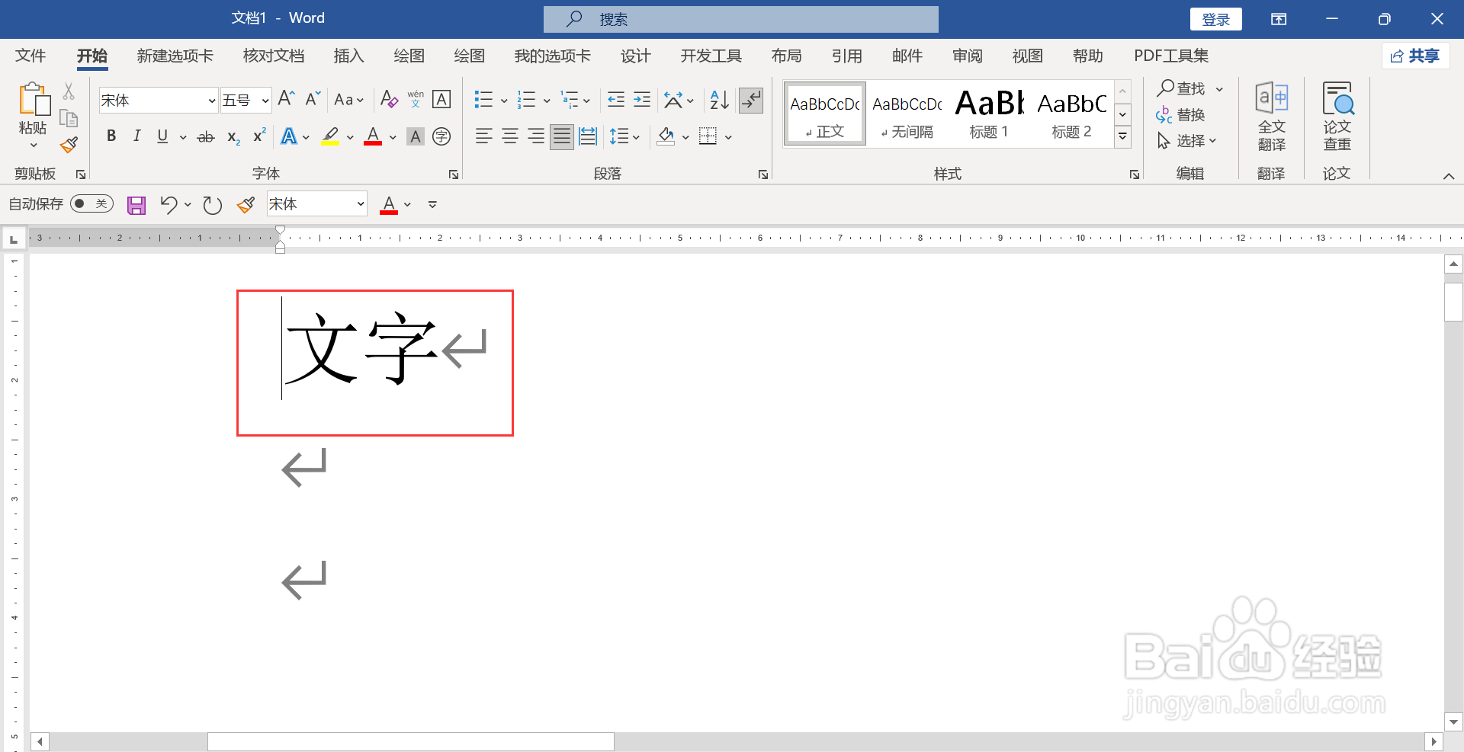Decrease font size with the smaller A icon
The height and width of the screenshot is (752, 1464).
pyautogui.click(x=313, y=99)
